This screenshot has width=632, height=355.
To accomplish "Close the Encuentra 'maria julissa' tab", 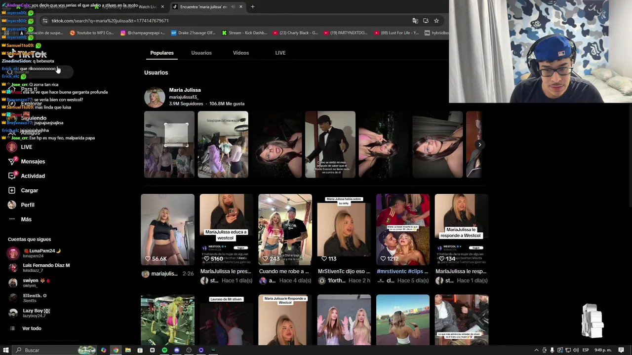I will (240, 7).
